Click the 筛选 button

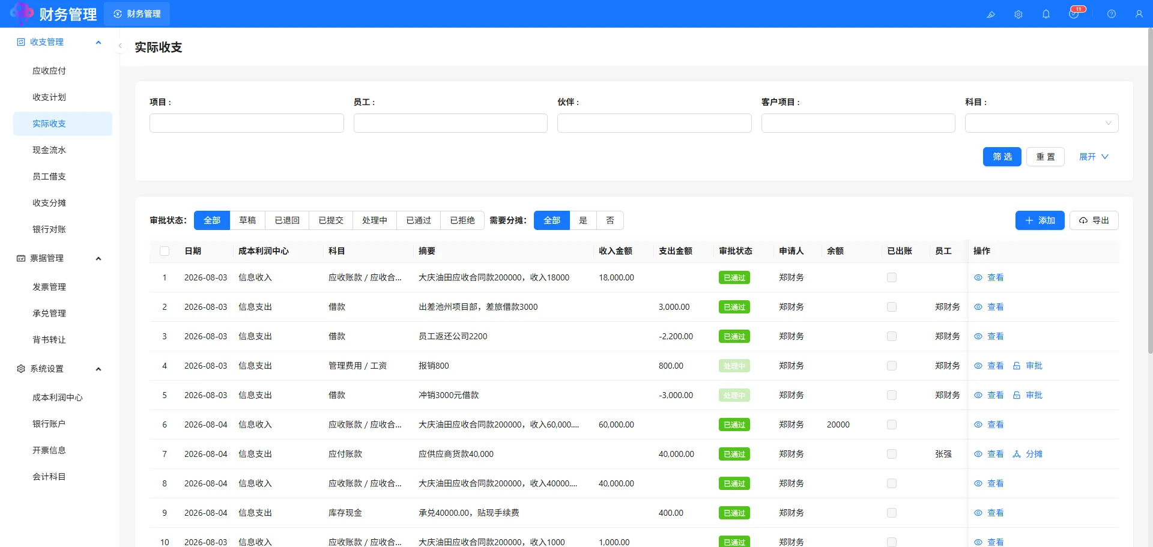1002,157
